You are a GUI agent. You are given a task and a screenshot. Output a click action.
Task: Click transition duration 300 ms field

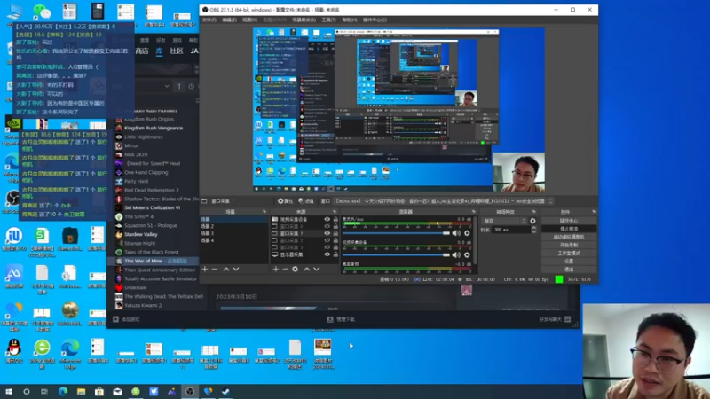pyautogui.click(x=511, y=230)
